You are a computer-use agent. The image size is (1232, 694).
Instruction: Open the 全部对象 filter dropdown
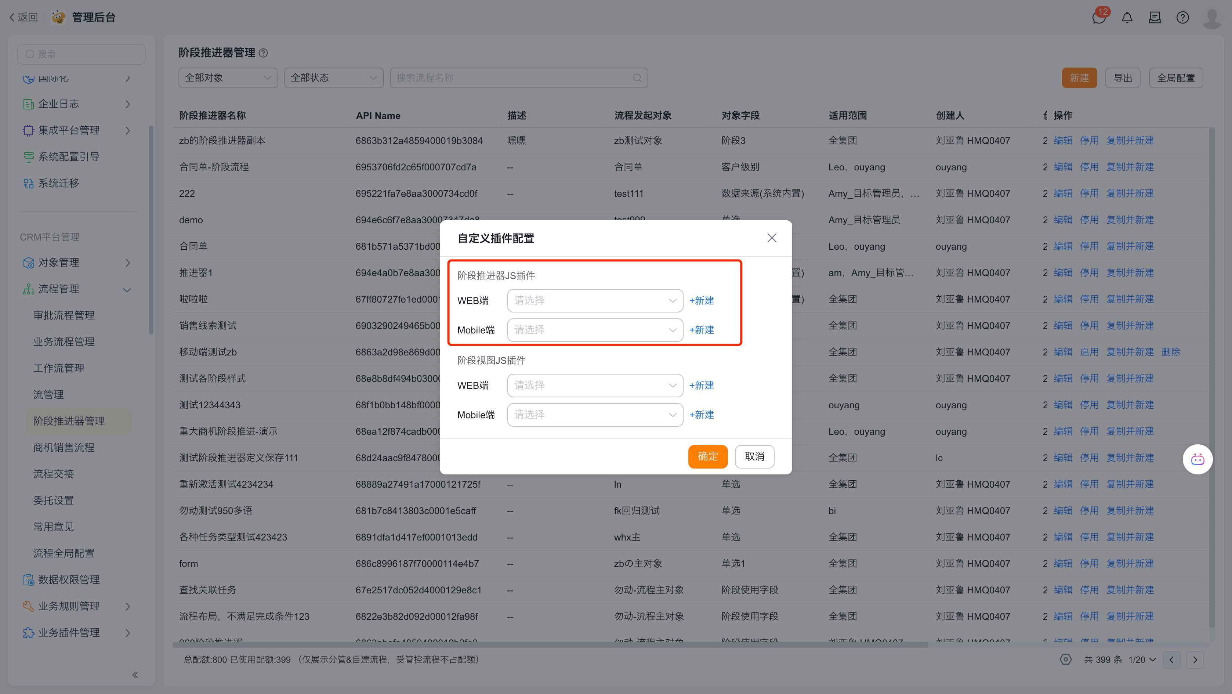(228, 78)
